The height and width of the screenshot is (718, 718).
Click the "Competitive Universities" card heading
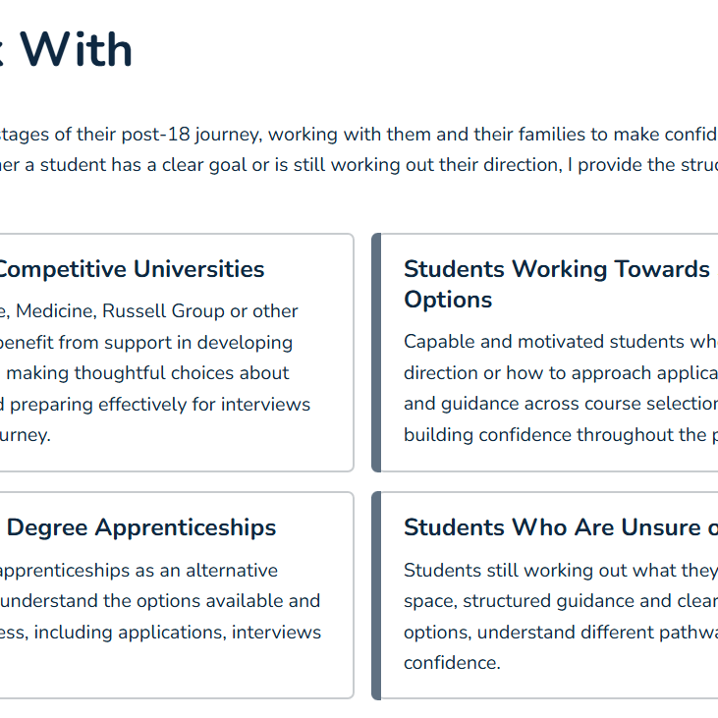tap(132, 269)
